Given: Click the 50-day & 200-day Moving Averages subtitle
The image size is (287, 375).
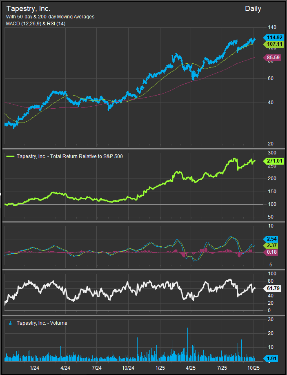Looking at the screenshot, I should tap(50, 17).
